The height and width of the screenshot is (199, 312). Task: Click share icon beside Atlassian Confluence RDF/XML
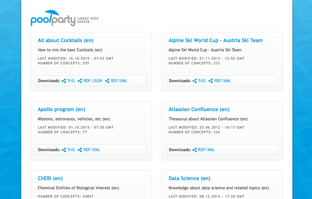pyautogui.click(x=195, y=150)
